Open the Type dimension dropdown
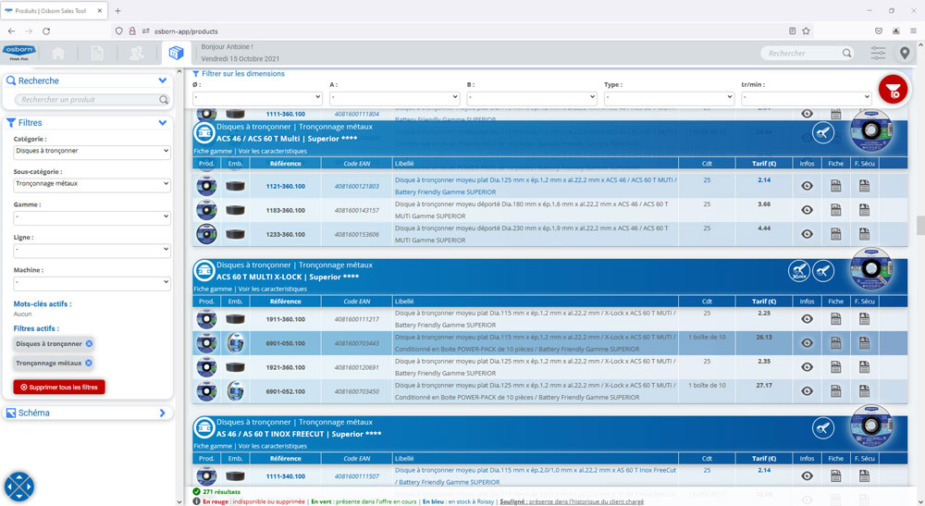The image size is (925, 506). pyautogui.click(x=669, y=98)
